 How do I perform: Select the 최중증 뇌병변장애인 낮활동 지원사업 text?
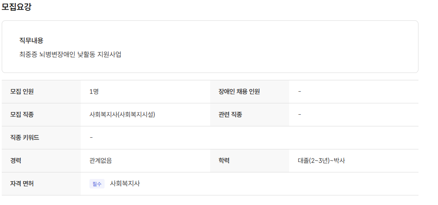pyautogui.click(x=70, y=55)
